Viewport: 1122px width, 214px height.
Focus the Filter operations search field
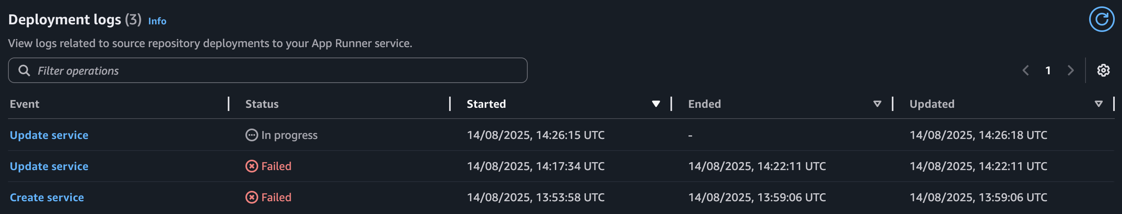point(279,71)
